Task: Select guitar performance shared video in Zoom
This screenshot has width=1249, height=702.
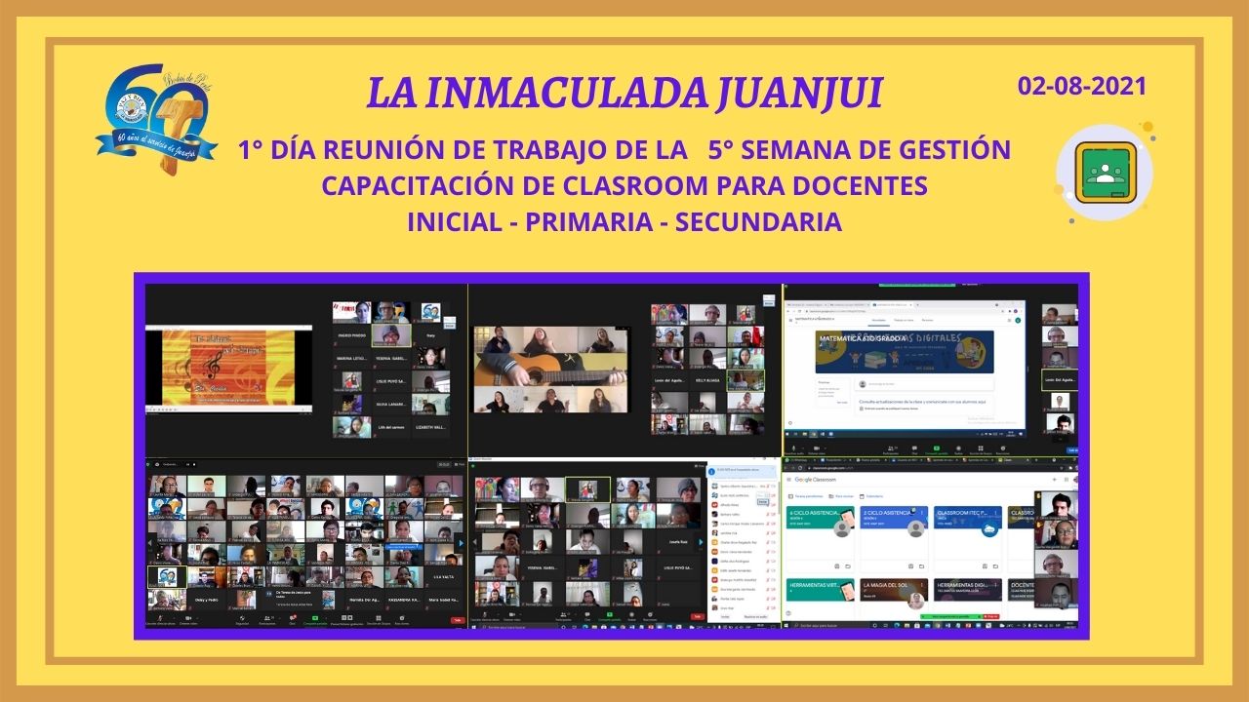Action: (551, 370)
